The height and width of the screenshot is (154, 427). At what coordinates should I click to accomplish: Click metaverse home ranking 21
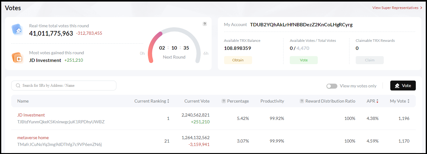(x=167, y=141)
